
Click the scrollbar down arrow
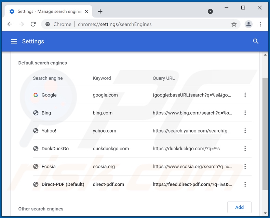pyautogui.click(x=265, y=213)
